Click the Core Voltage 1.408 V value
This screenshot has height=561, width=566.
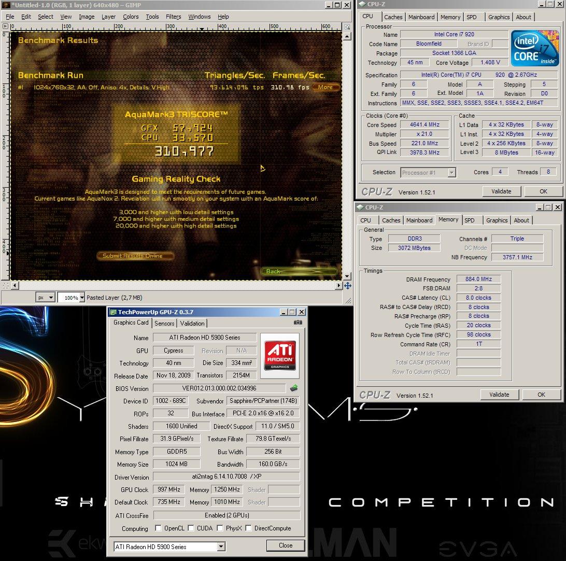(x=490, y=62)
